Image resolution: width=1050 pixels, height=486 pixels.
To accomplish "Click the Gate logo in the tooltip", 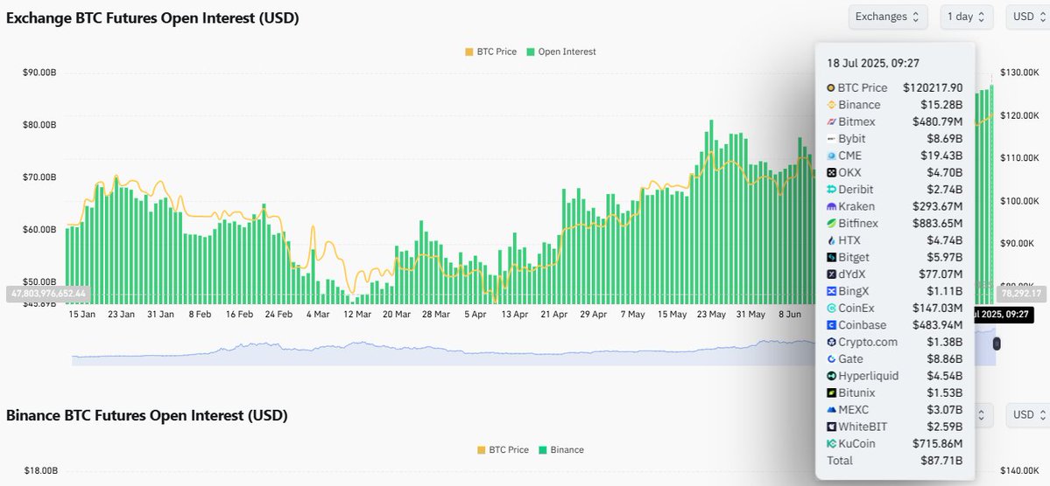I will [831, 359].
